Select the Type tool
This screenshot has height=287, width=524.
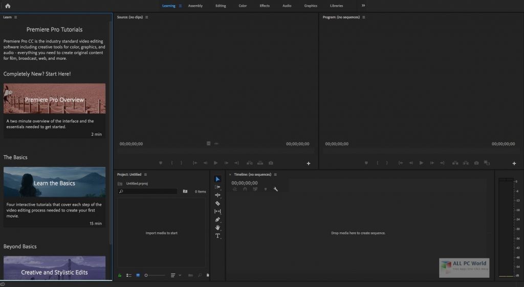[x=217, y=235]
